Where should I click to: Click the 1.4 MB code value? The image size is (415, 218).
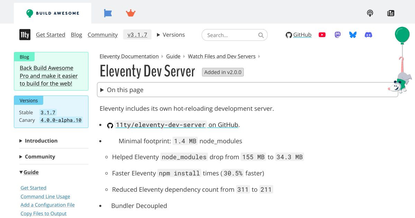point(185,141)
